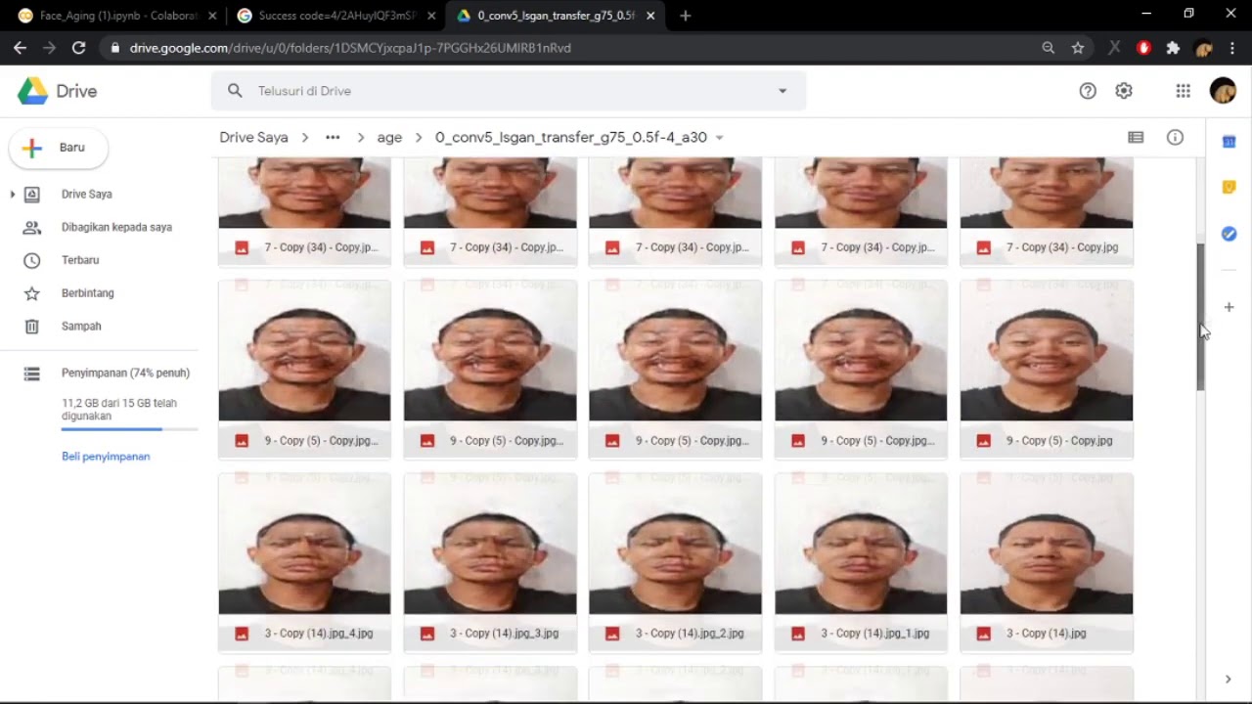
Task: Focus the Telusuri di Drive search field
Action: [x=509, y=91]
